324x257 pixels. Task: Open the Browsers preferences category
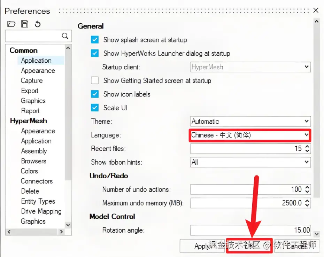[x=34, y=161]
